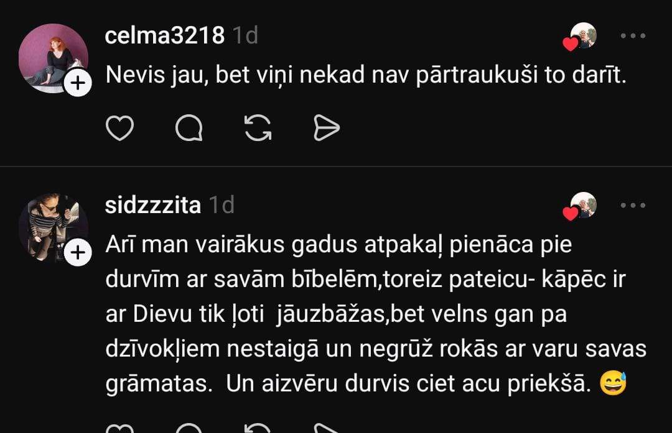Repost celma3218's comment
The width and height of the screenshot is (672, 433).
[258, 128]
